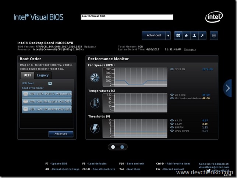This screenshot has height=178, width=237.
Task: Click the Temperatures graph
Action: click(135, 103)
